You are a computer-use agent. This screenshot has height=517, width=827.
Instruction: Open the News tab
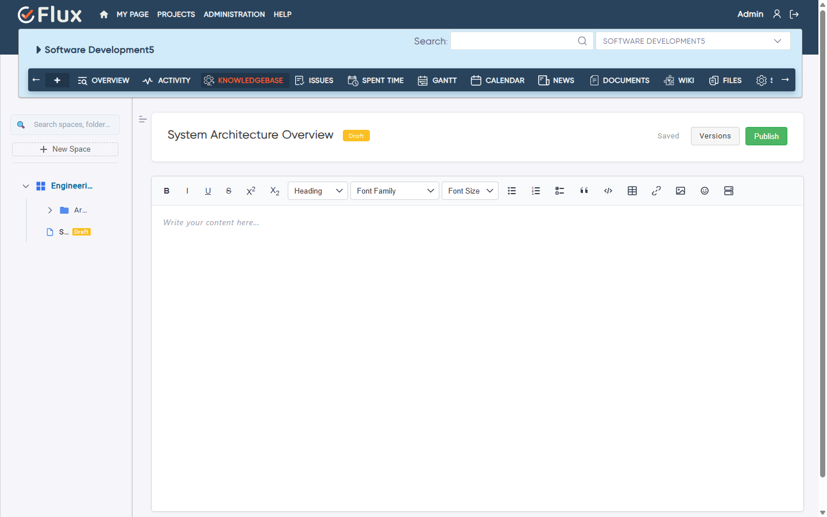pos(556,80)
